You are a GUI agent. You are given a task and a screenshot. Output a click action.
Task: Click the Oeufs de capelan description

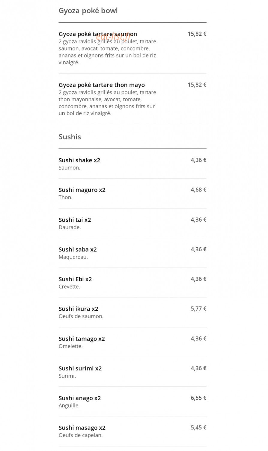pos(81,435)
